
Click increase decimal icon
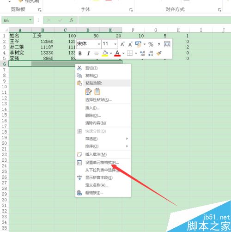[x=142, y=53]
